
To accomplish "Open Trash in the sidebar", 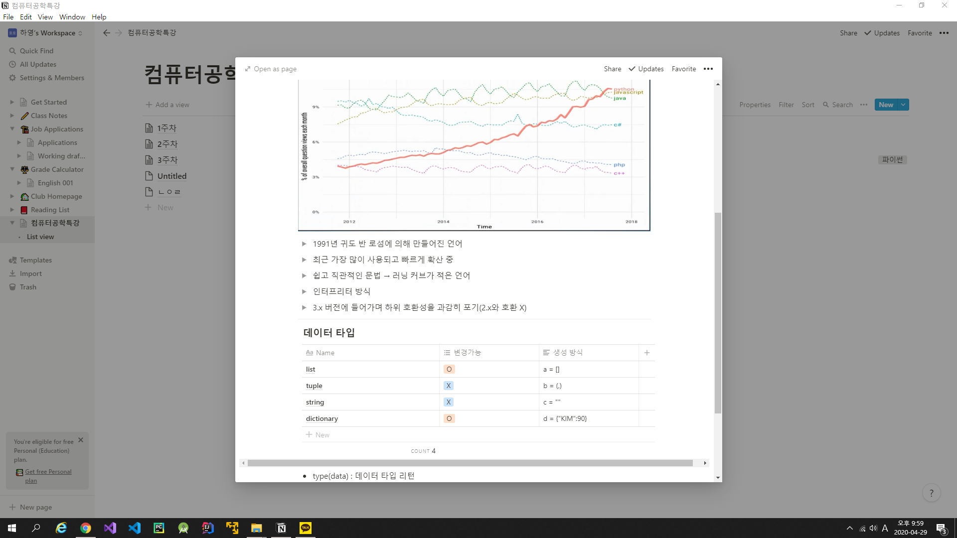I will (x=28, y=287).
